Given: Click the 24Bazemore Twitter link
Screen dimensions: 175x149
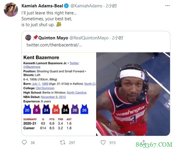Looking at the screenshot, I should [x=32, y=67].
